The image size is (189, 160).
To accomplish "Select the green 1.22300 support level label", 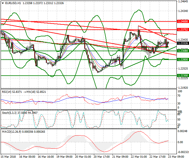I will coord(183,76).
